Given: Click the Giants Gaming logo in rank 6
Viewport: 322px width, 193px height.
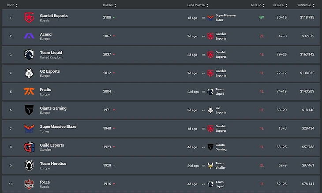Looking at the screenshot, I should point(29,110).
